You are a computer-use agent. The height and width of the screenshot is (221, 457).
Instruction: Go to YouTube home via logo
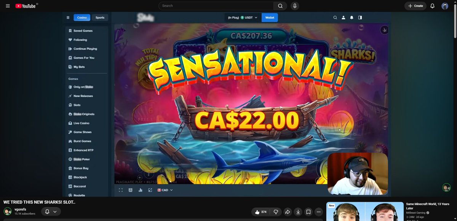(26, 6)
